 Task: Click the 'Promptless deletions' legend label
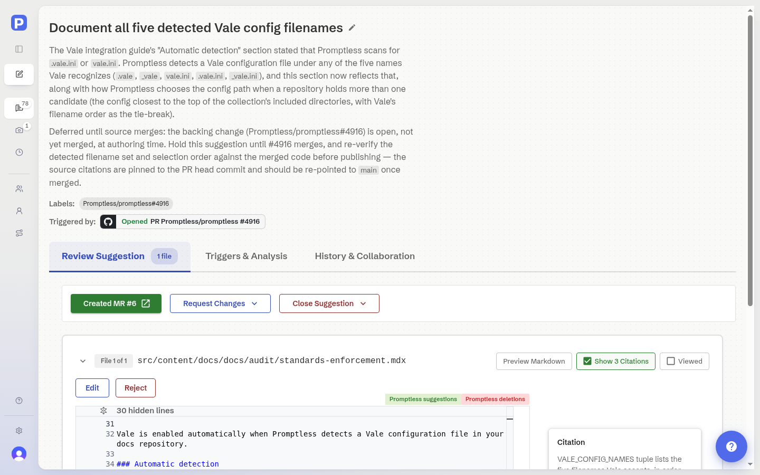pyautogui.click(x=495, y=399)
